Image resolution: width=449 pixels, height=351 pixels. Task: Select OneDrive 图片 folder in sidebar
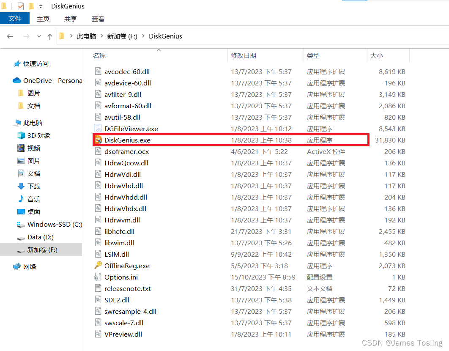click(x=33, y=93)
